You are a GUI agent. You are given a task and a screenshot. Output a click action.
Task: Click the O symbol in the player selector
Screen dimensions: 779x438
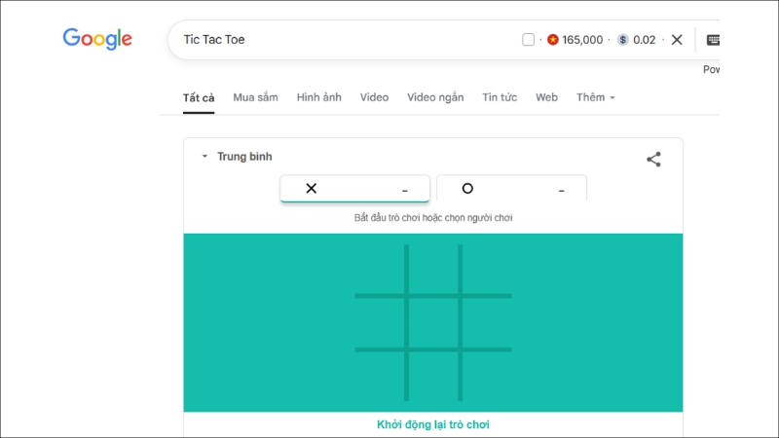(x=467, y=189)
